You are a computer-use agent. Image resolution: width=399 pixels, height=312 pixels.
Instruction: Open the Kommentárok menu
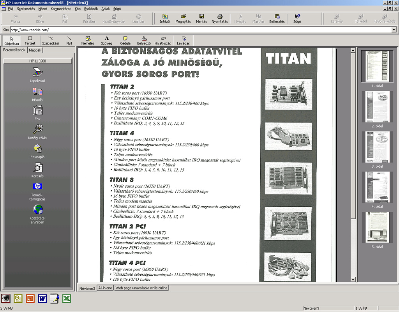tap(61, 9)
